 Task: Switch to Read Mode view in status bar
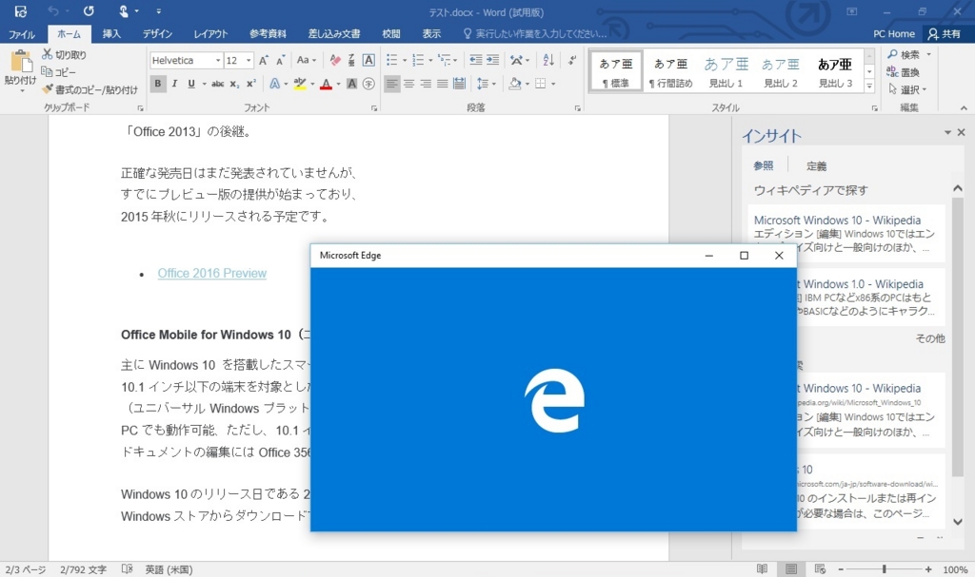click(762, 569)
